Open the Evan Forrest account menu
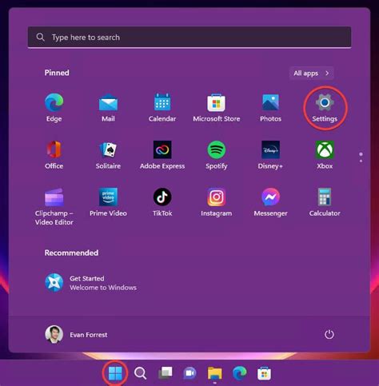The height and width of the screenshot is (386, 379). point(76,335)
